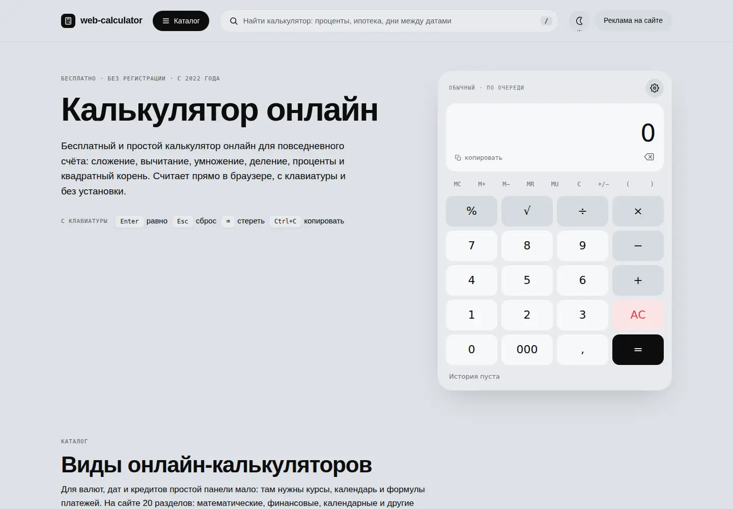Click the plus + key
The image size is (733, 509).
638,280
